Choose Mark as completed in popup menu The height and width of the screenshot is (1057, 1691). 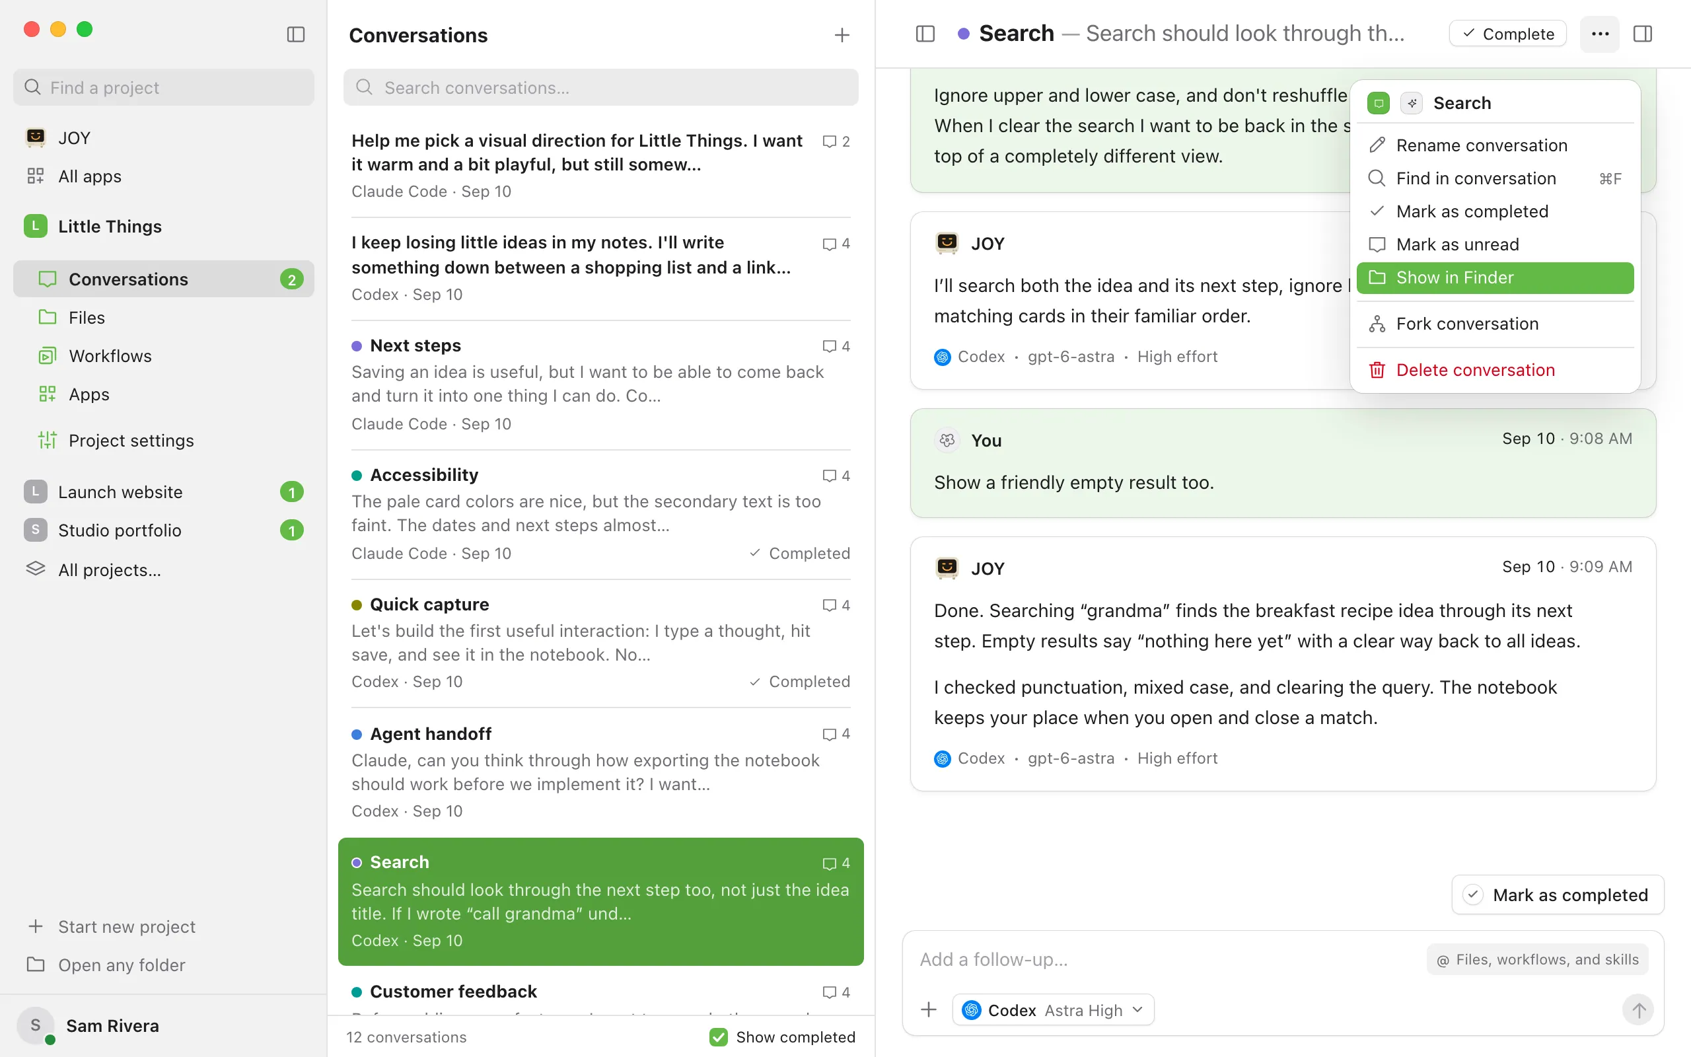tap(1495, 211)
